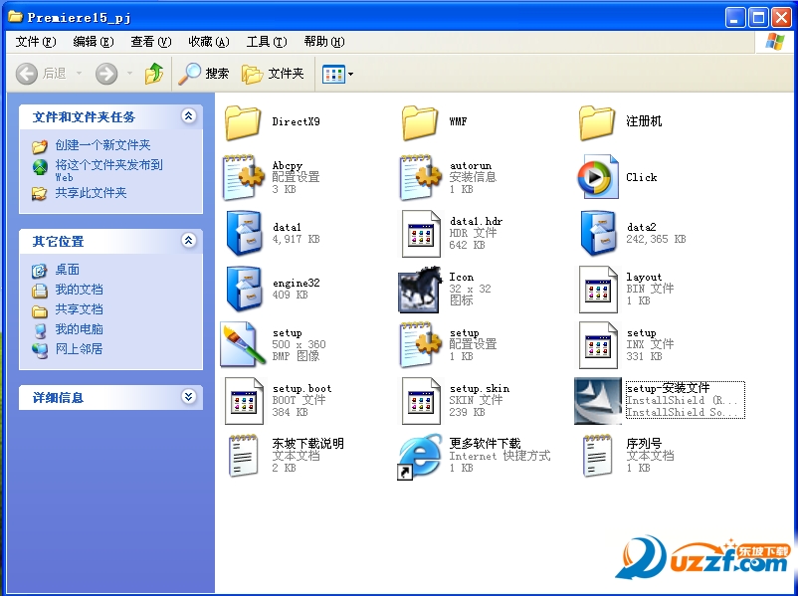Click 共享此文件夹 link
Image resolution: width=798 pixels, height=596 pixels.
click(91, 193)
